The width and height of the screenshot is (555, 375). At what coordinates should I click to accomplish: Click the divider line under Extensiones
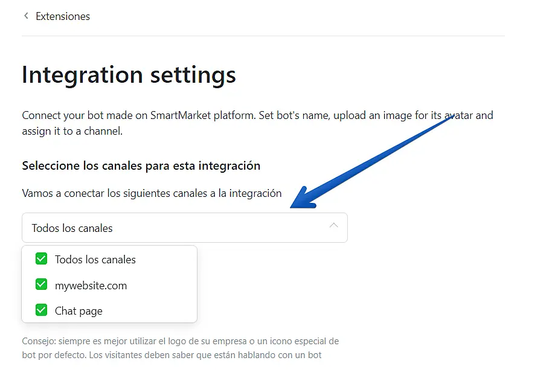(x=263, y=36)
